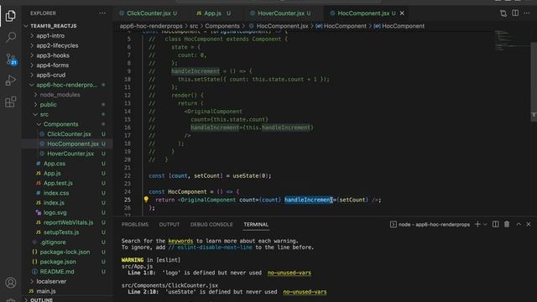Open reportWebVitals.js in the file tree
Image resolution: width=537 pixels, height=302 pixels.
(68, 222)
